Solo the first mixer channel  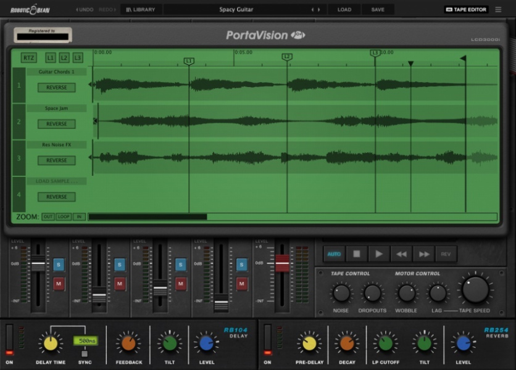(x=59, y=265)
